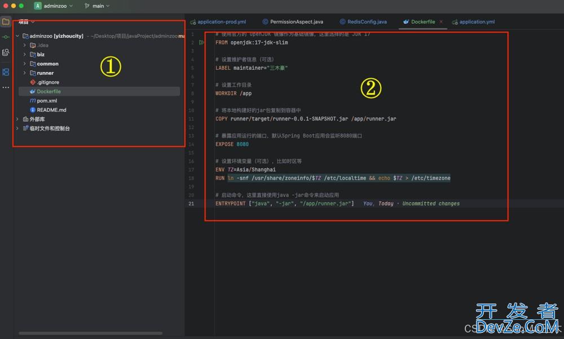Select Dockerfile in the project tree
Image resolution: width=564 pixels, height=339 pixels.
[x=99, y=92]
